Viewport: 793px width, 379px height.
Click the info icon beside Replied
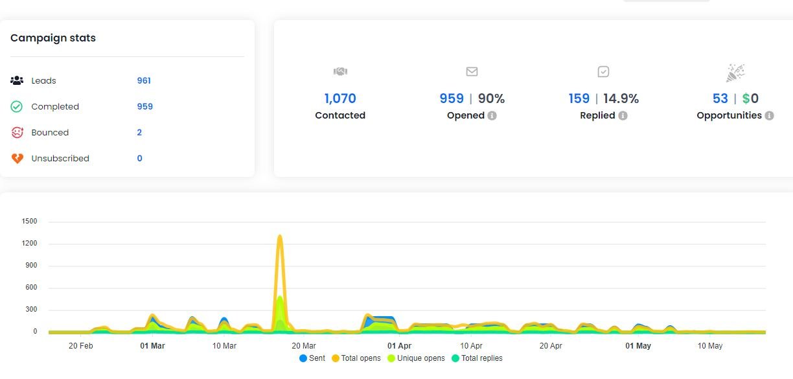point(623,116)
